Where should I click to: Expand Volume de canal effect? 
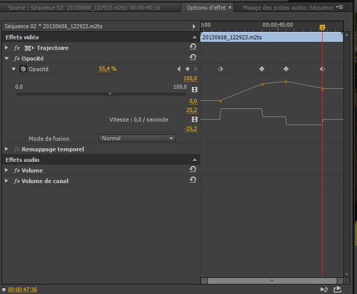(7, 181)
